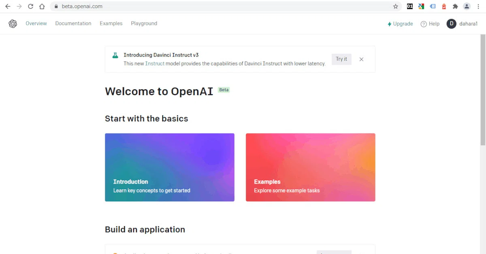Click the flask icon in announcement banner

(x=115, y=55)
